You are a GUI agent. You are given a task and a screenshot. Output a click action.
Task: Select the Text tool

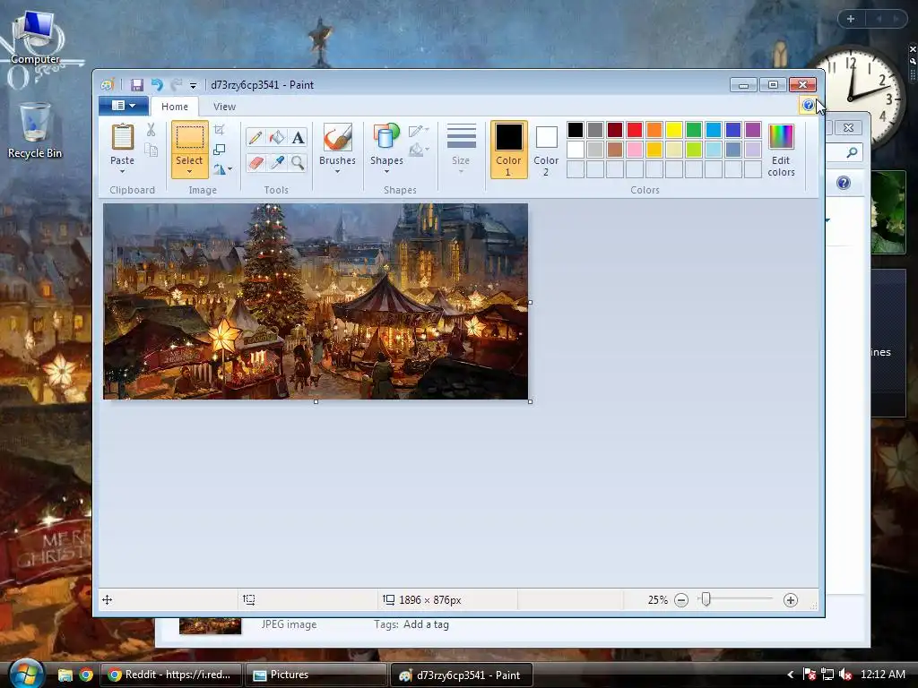pos(298,137)
